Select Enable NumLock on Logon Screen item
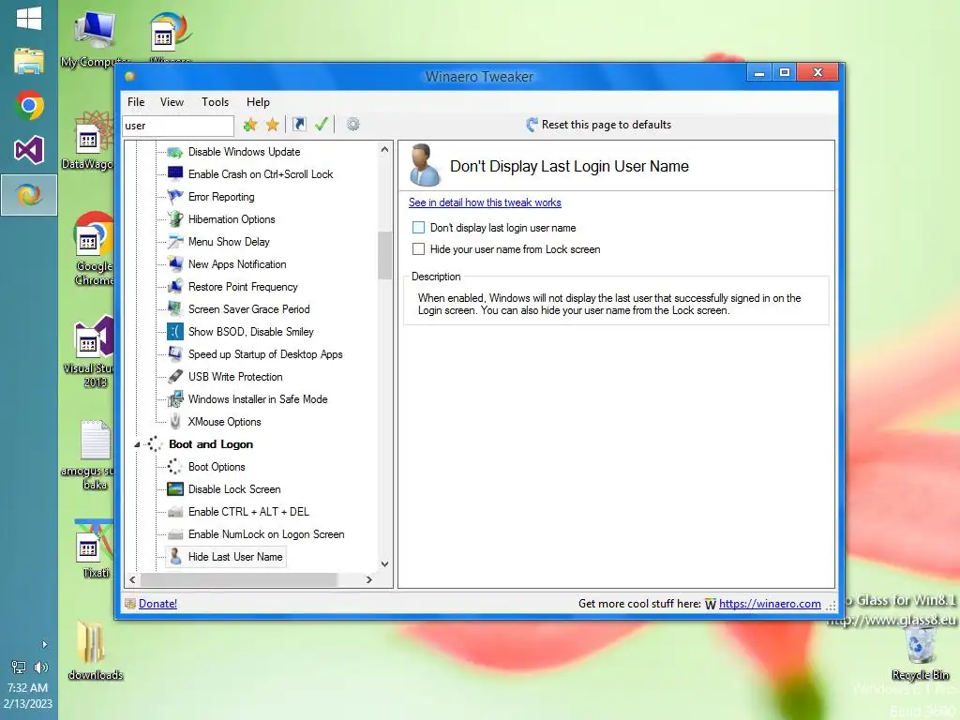Screen dimensions: 960x720 click(x=266, y=534)
